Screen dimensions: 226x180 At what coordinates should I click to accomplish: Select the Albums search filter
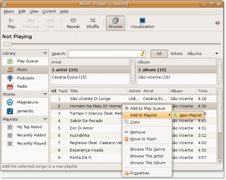tap(194, 54)
